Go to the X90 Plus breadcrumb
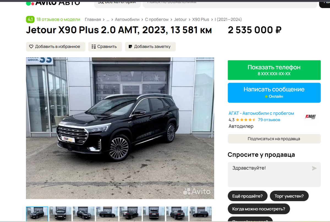Image resolution: width=330 pixels, height=222 pixels. (x=200, y=20)
